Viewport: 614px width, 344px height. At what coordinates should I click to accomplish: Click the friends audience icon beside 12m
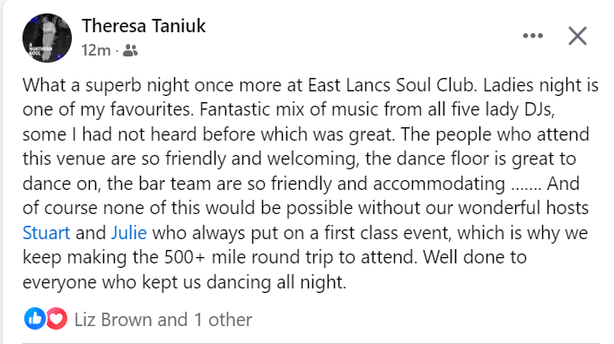(130, 50)
